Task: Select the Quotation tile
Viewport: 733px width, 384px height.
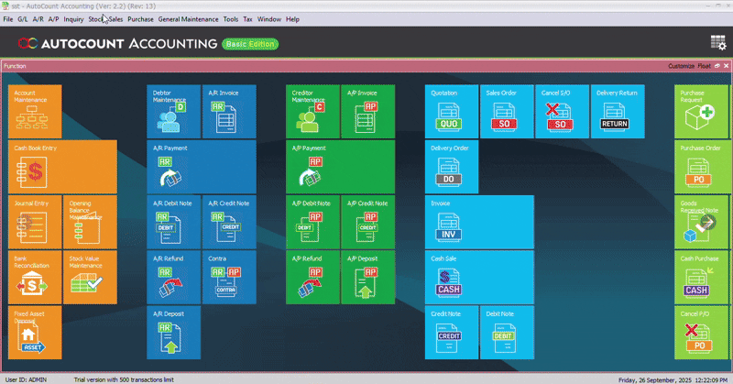Action: coord(451,112)
